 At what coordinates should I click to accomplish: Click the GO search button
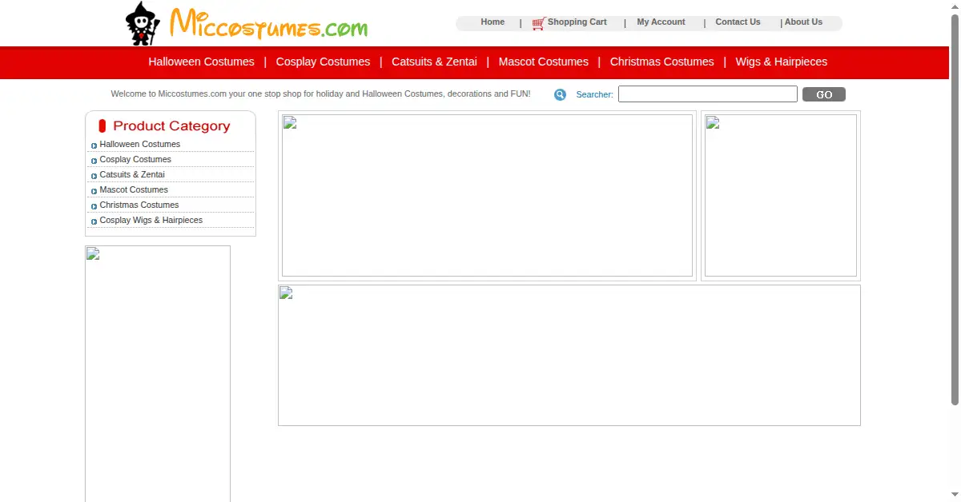pos(824,94)
